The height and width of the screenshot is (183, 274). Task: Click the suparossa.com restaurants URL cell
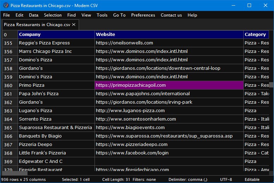click(169, 136)
